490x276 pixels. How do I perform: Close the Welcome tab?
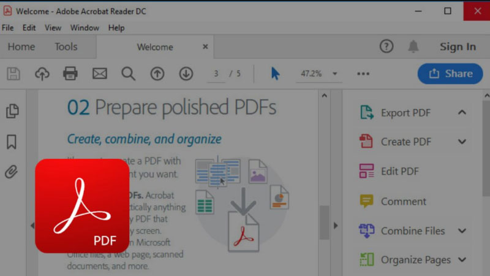(205, 47)
